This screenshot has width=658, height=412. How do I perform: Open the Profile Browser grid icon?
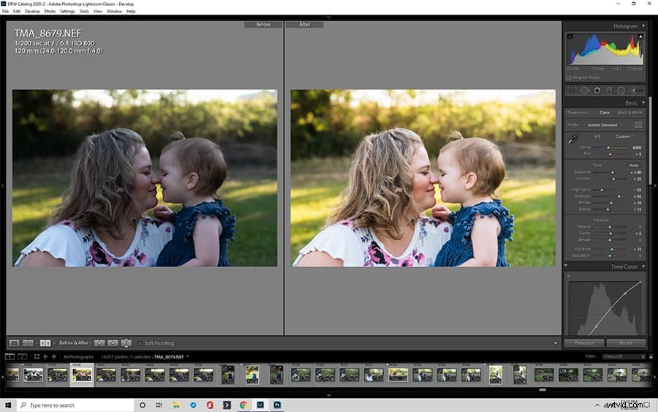(x=638, y=124)
